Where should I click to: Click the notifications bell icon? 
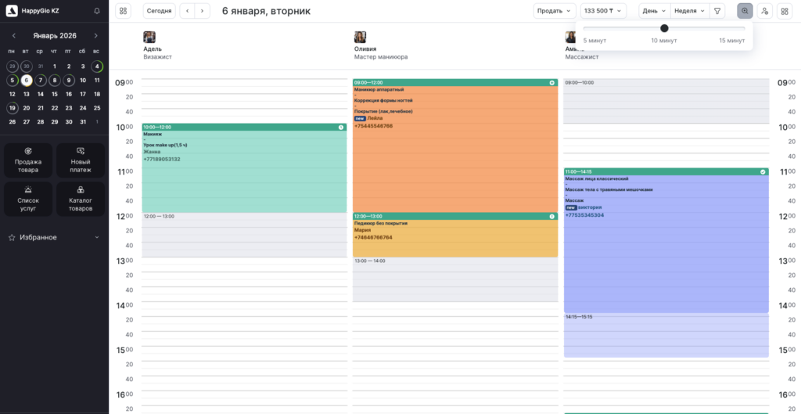(x=96, y=11)
